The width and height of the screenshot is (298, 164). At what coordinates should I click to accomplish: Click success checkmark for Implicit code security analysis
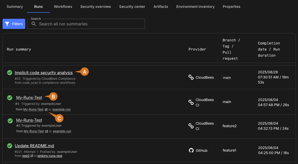click(x=10, y=73)
